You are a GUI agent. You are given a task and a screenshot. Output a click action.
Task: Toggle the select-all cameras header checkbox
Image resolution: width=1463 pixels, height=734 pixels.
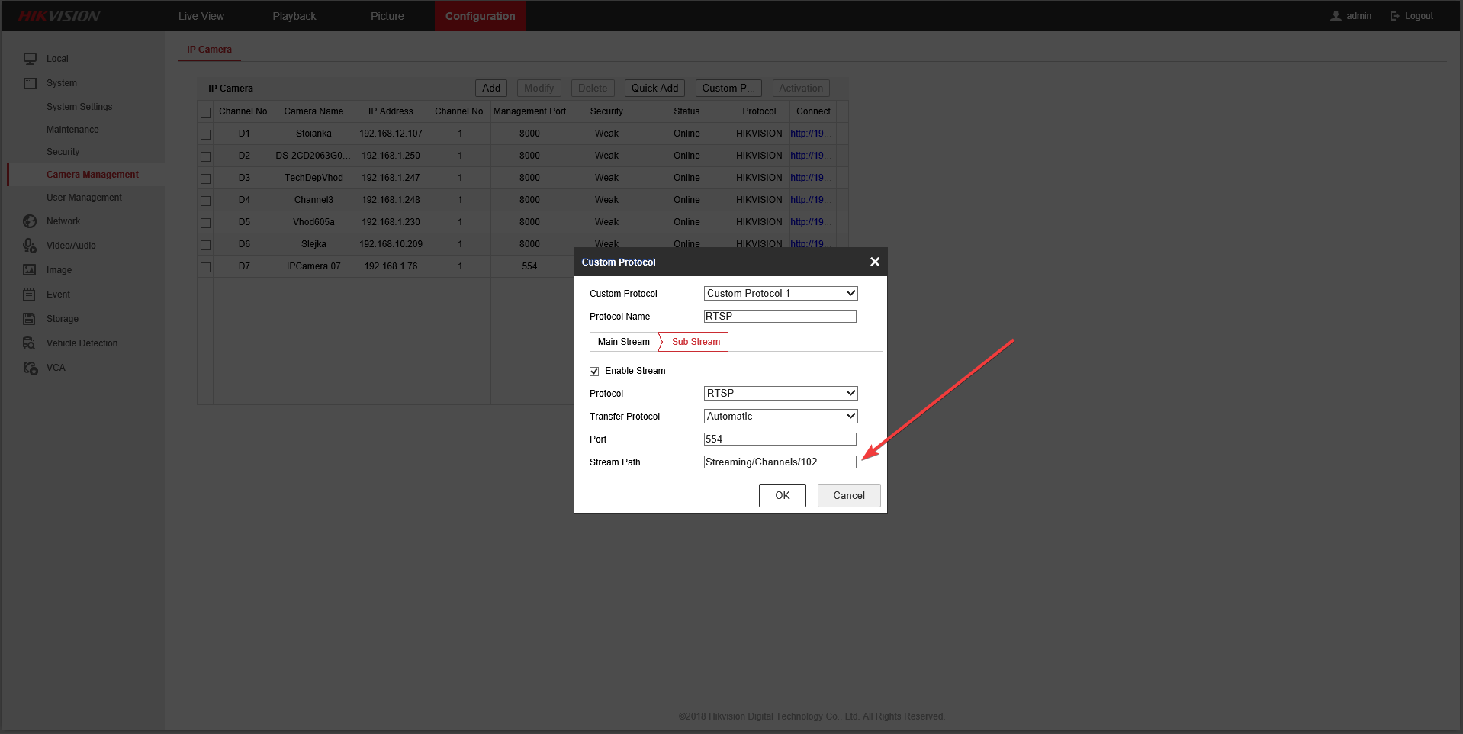205,112
